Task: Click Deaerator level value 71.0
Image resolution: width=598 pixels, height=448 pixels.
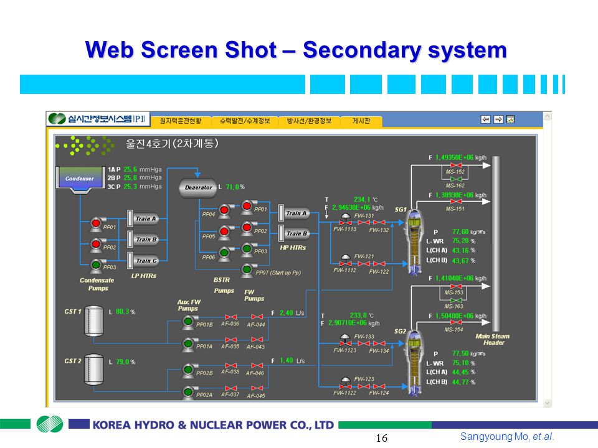Action: [x=232, y=187]
